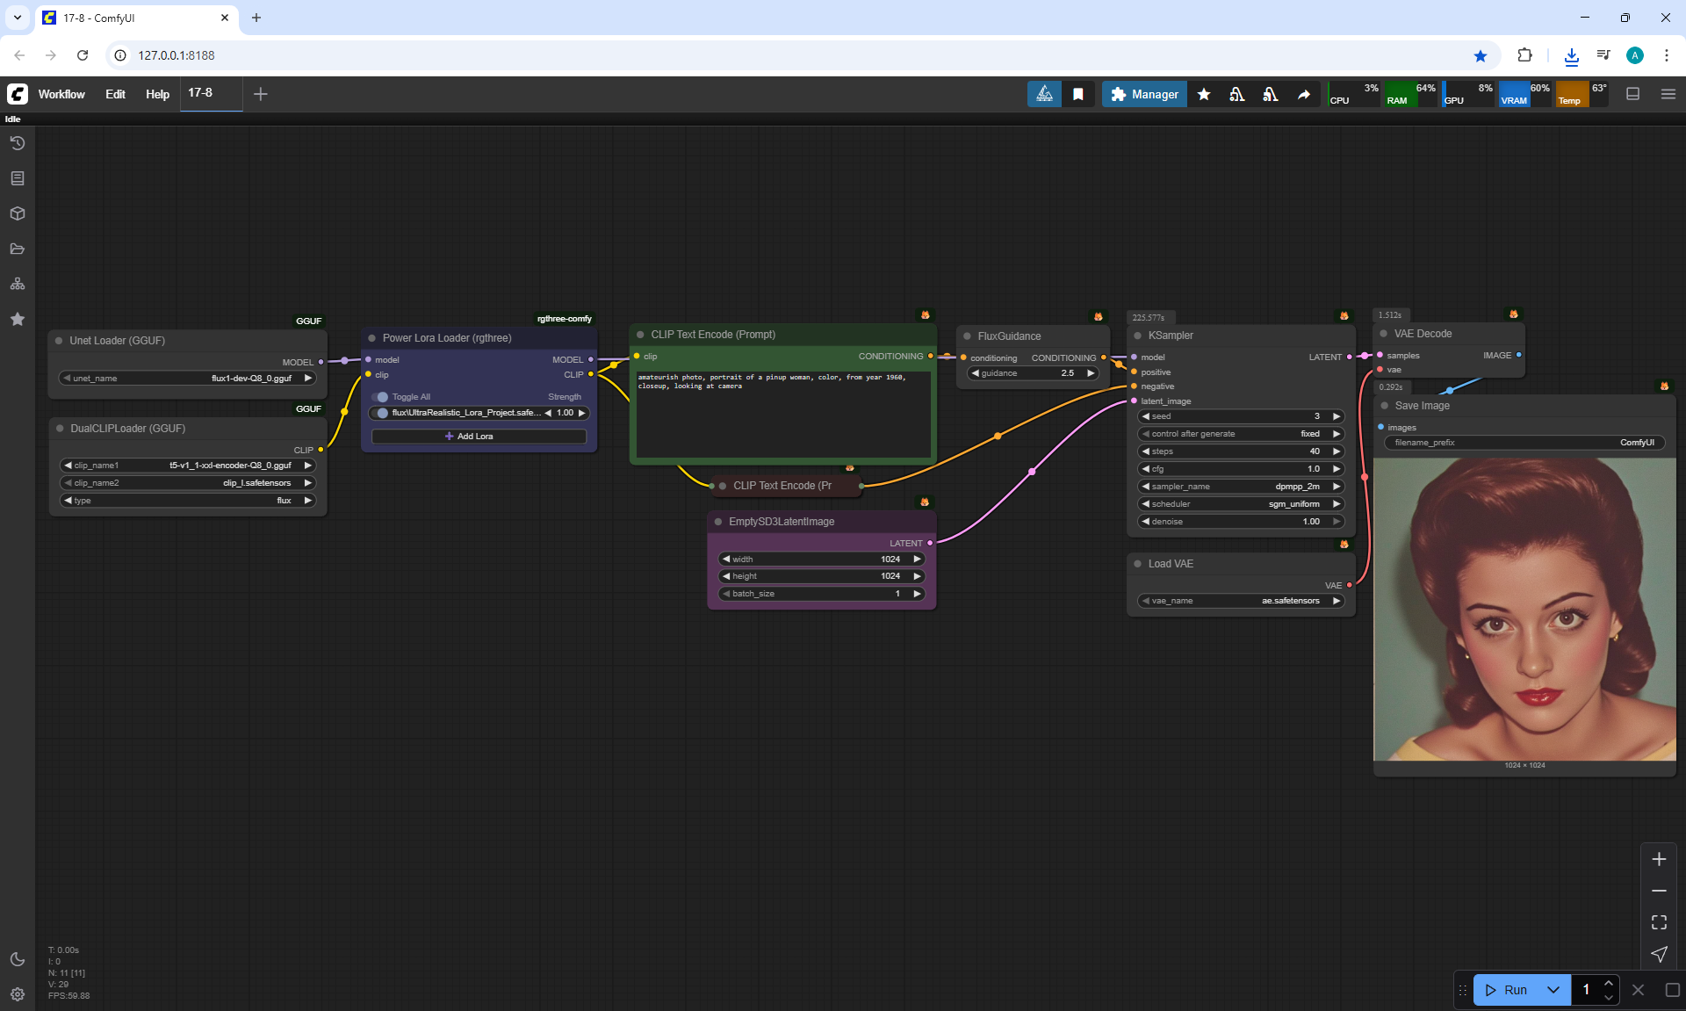Click the share arrow icon in toolbar
1686x1011 pixels.
1304,94
